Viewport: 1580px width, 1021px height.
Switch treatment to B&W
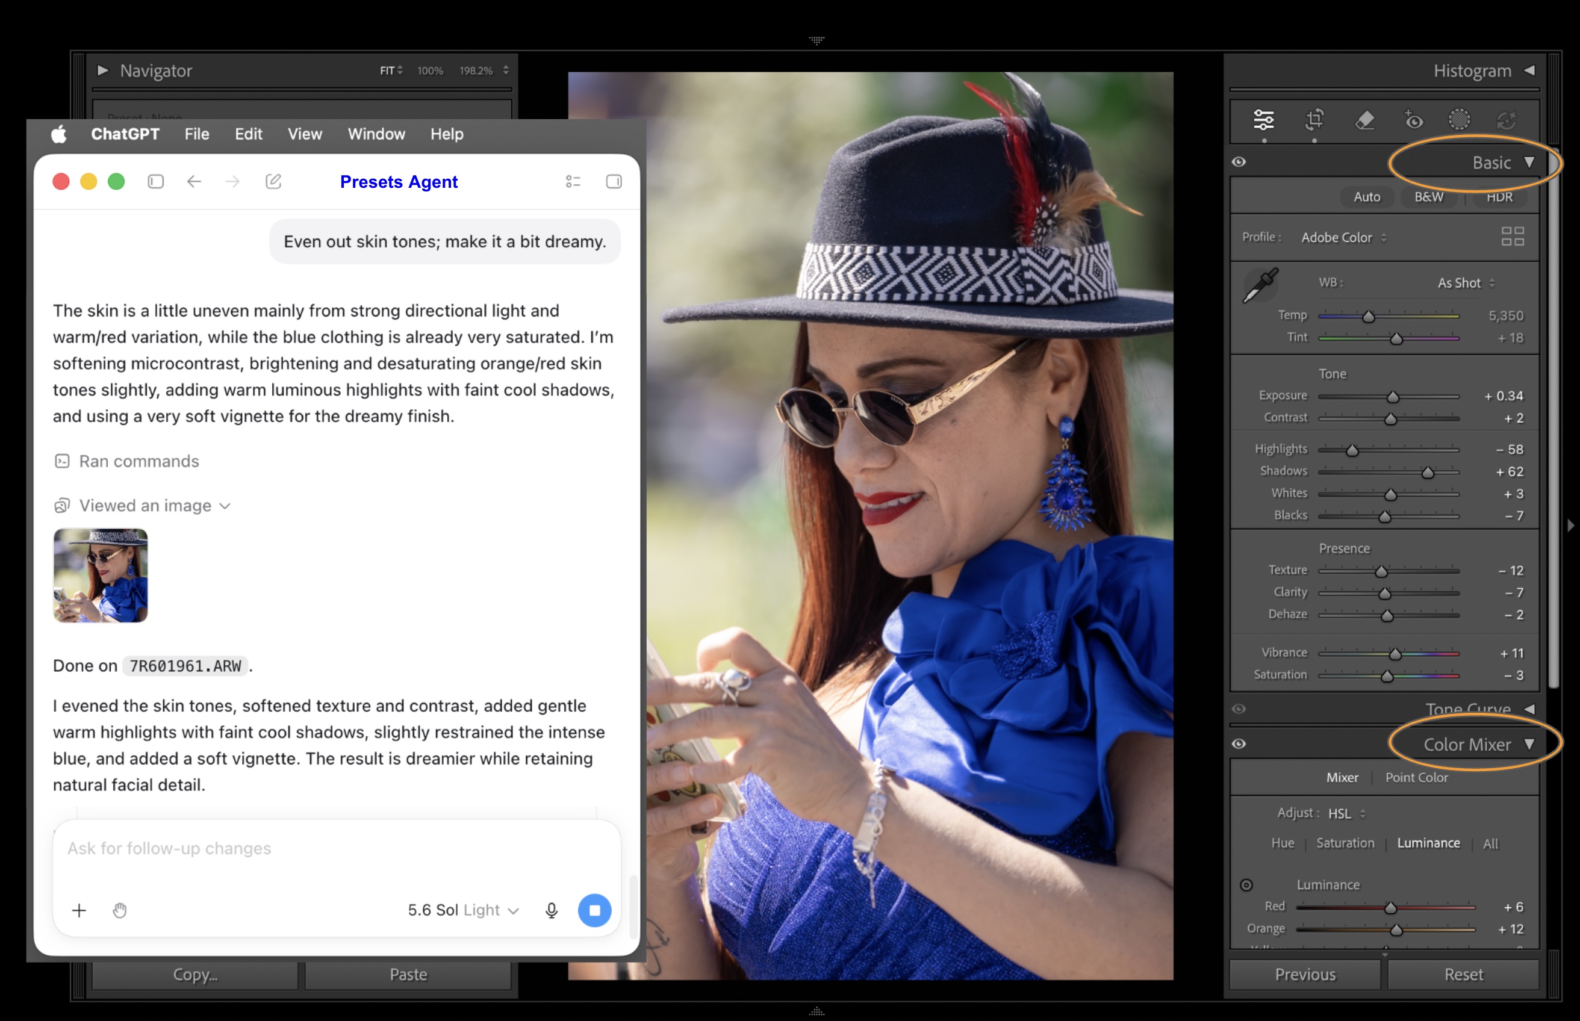[1429, 197]
